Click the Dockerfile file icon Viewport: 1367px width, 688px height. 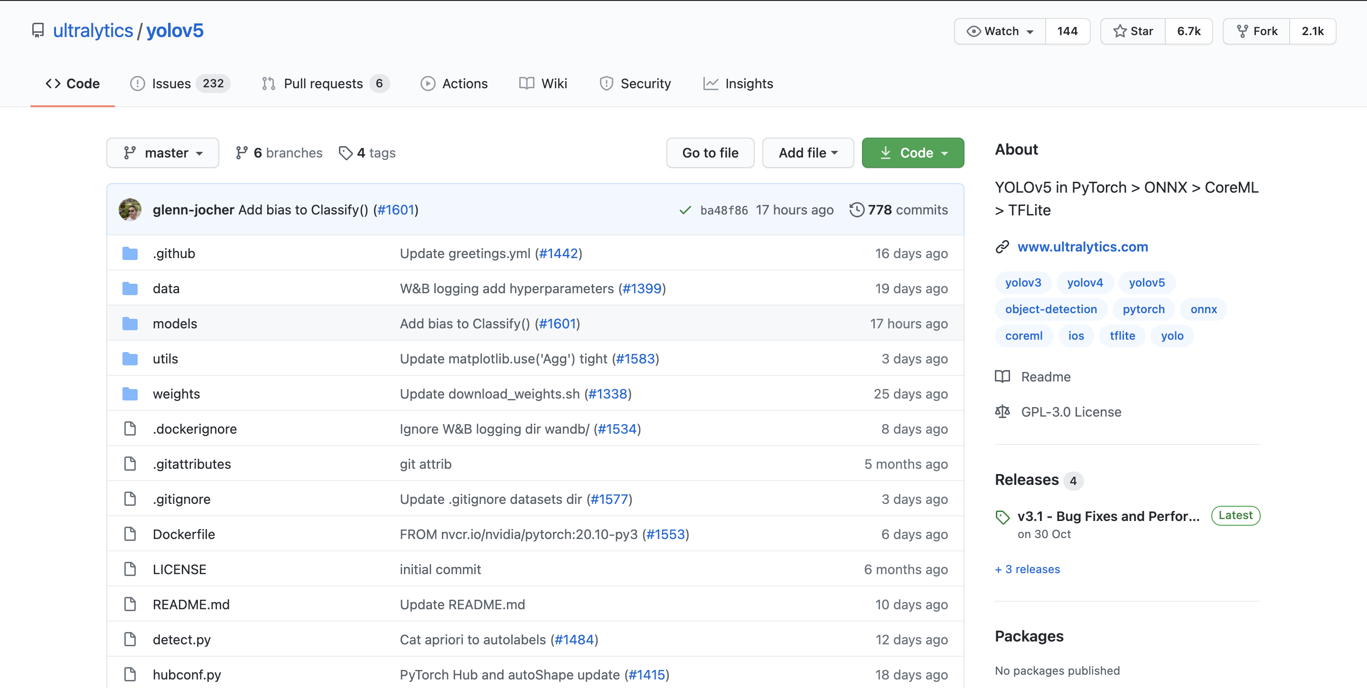[x=130, y=534]
